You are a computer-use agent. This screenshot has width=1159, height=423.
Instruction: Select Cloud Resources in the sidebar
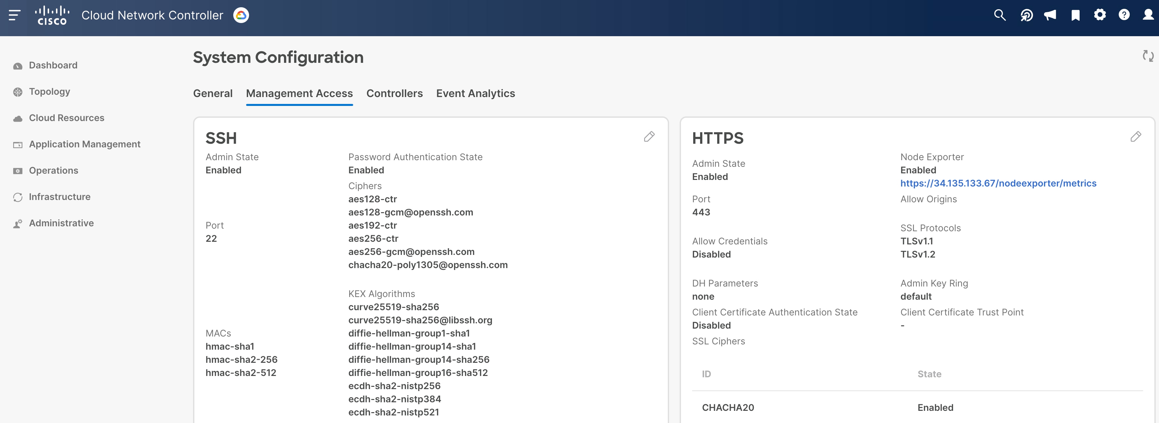coord(67,118)
